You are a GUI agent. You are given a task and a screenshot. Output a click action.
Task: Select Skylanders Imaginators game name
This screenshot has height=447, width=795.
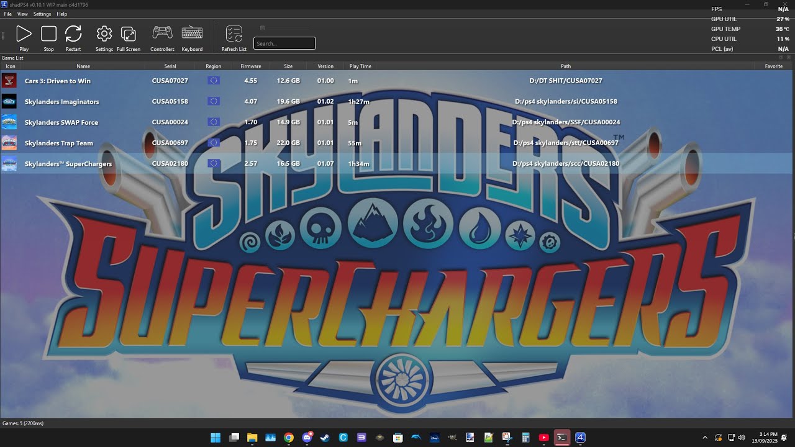(61, 102)
